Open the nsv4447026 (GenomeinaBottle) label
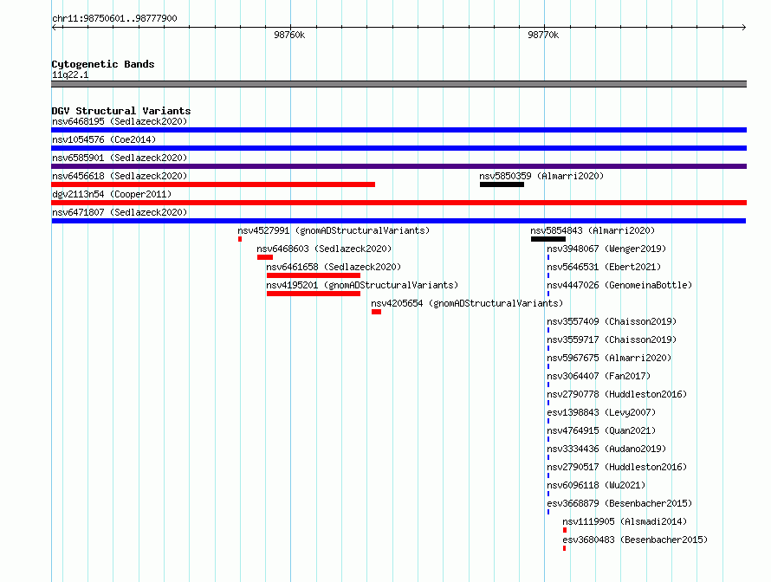Viewport: 771px width, 582px height. [619, 285]
